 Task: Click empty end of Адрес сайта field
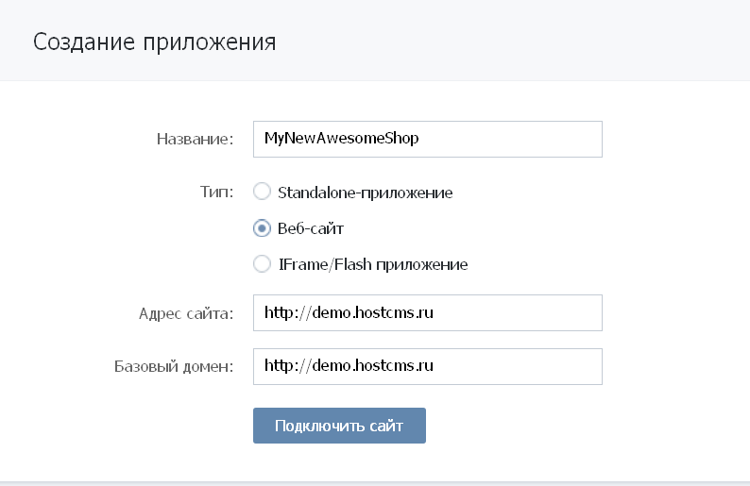548,313
